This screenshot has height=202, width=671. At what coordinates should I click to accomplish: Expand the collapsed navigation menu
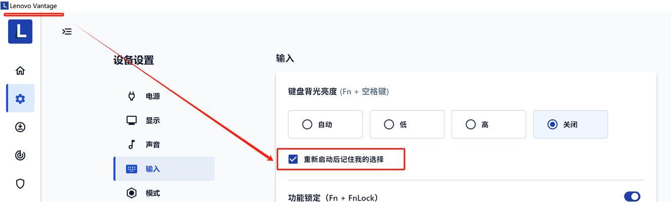click(x=67, y=31)
